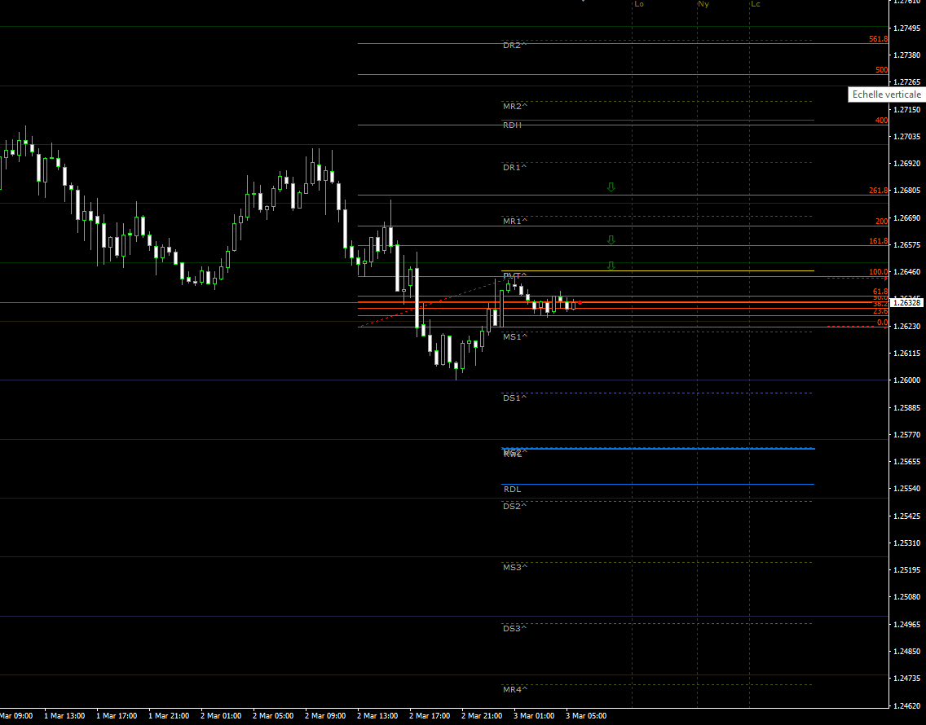Screen dimensions: 926x725
Task: Select the DR2^ resistance label
Action: (x=514, y=46)
